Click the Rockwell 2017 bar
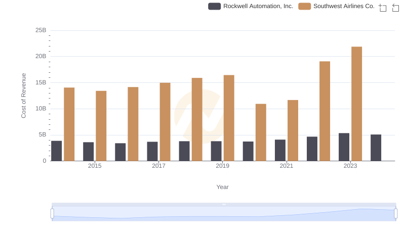This screenshot has width=405, height=233. [x=152, y=151]
